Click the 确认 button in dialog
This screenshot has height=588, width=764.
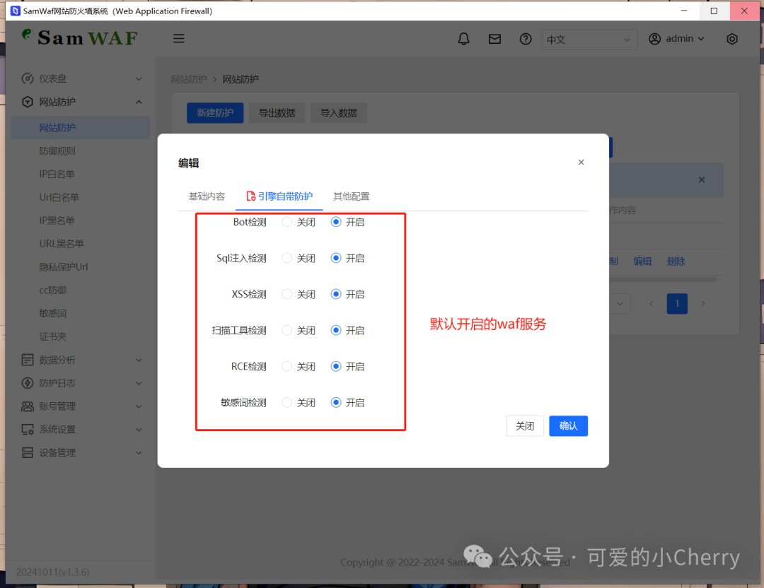pyautogui.click(x=568, y=426)
